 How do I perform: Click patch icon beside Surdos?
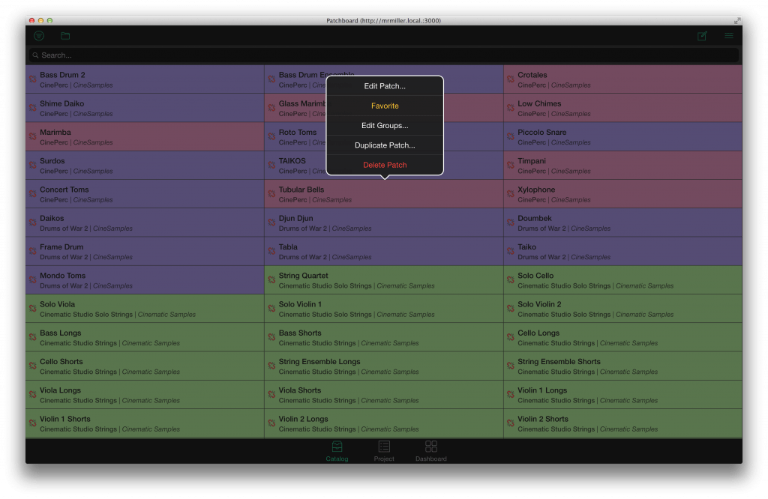tap(33, 166)
